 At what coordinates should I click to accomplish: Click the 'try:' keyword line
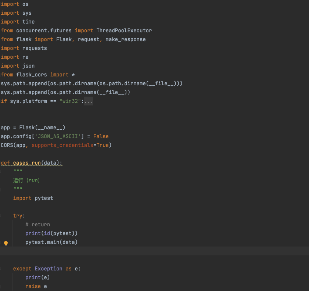pos(19,216)
